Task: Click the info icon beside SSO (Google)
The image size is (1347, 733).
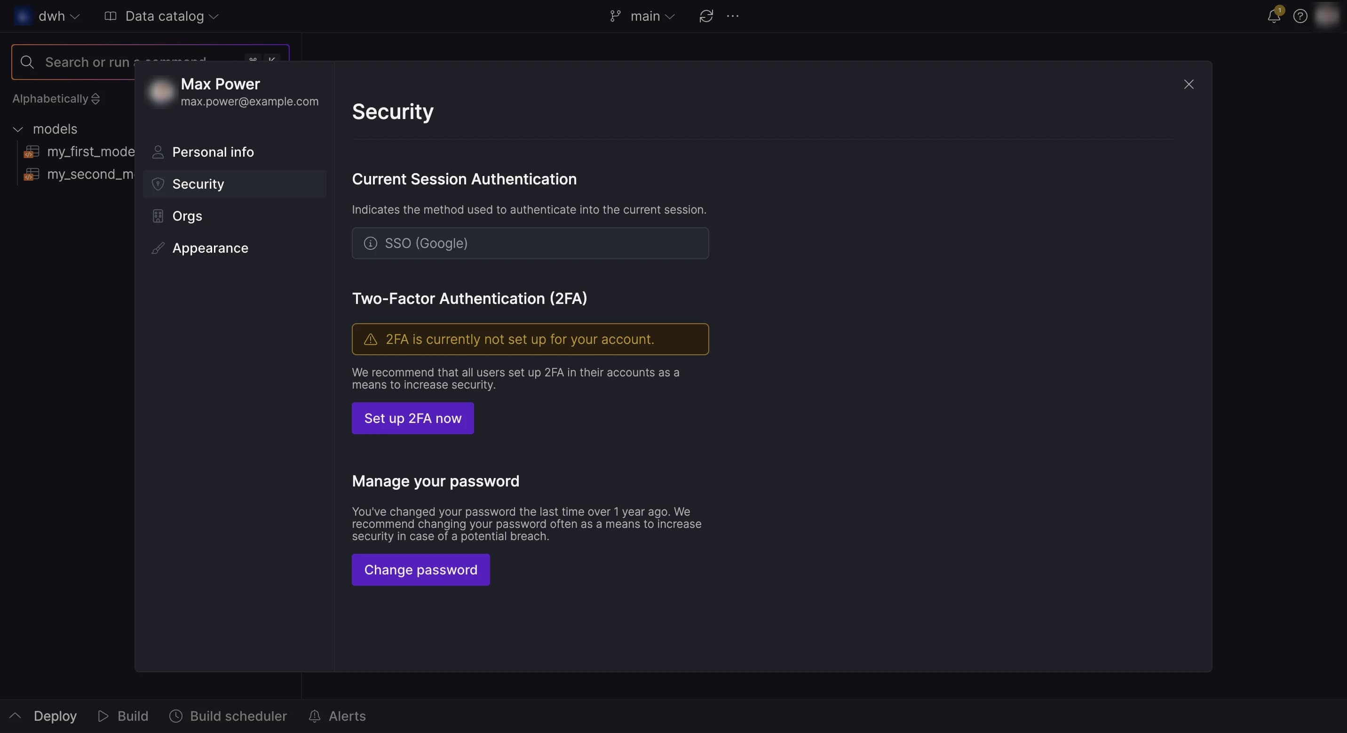Action: point(370,243)
